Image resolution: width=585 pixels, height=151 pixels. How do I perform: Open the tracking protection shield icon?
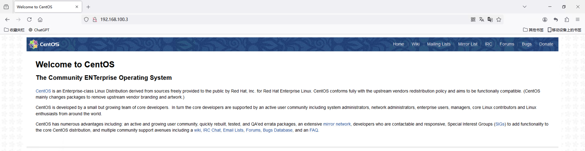(x=86, y=19)
